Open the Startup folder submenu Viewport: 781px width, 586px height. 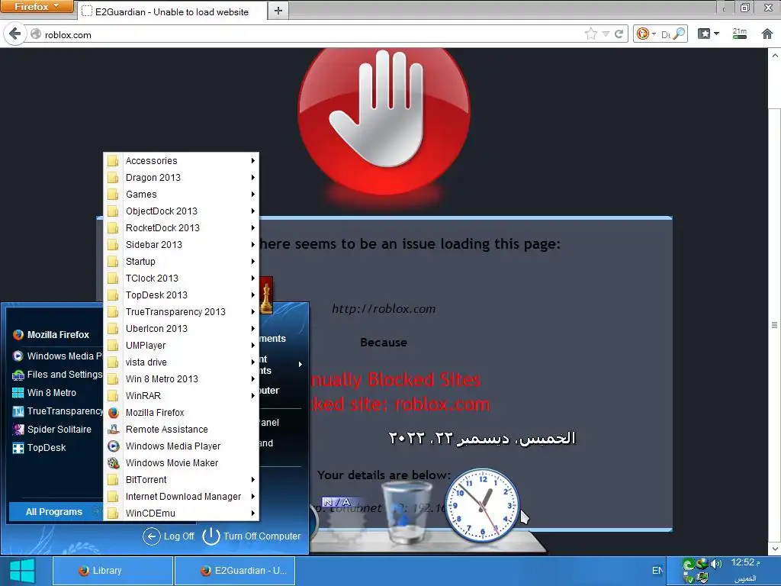coord(182,262)
